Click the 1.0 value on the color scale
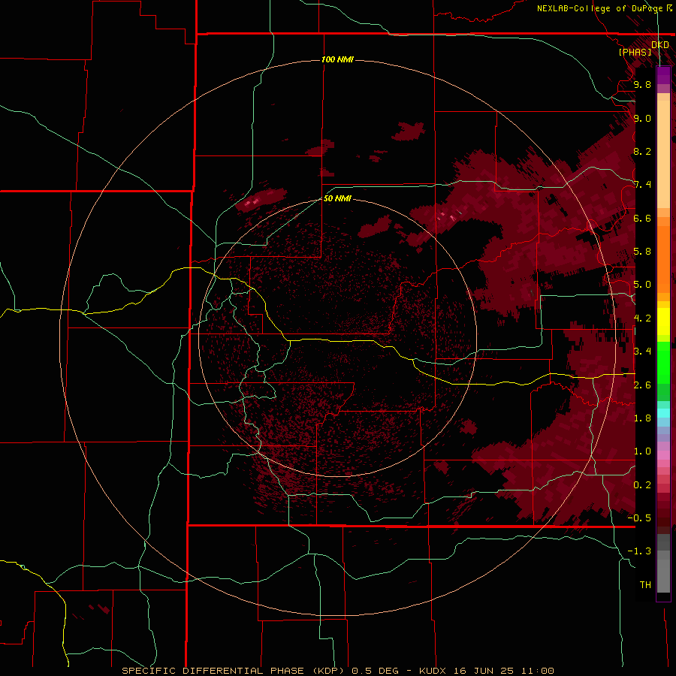 (642, 451)
